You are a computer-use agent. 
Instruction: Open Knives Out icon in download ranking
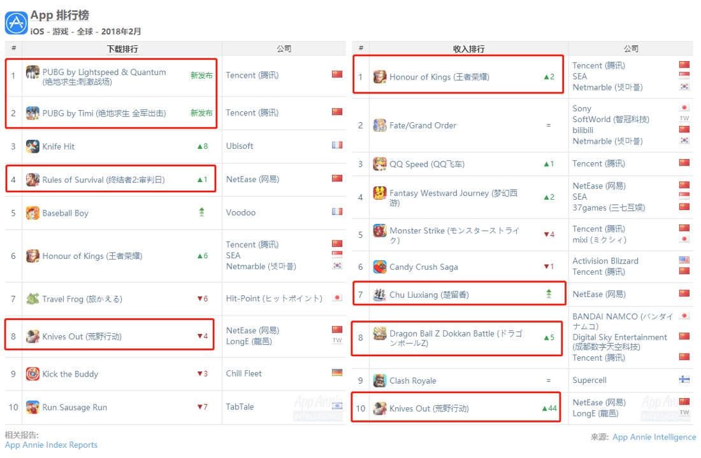click(x=33, y=336)
